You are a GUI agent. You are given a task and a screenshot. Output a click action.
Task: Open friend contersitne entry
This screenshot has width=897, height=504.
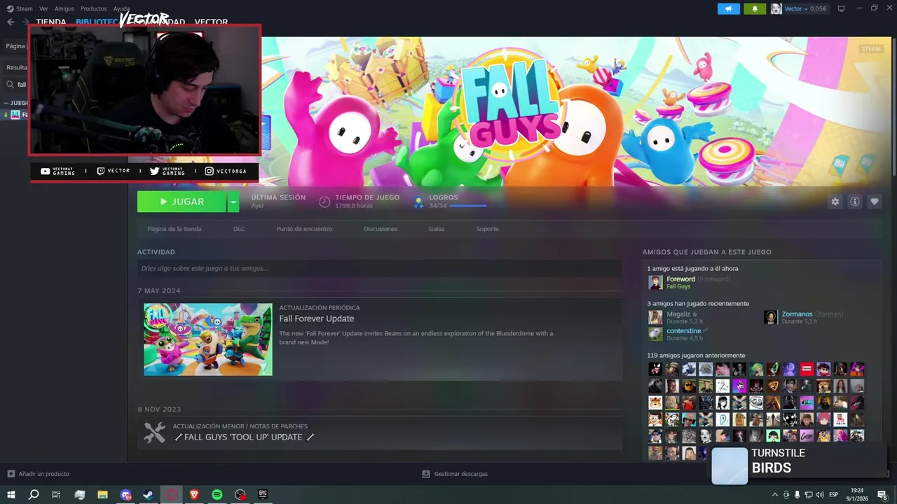678,334
